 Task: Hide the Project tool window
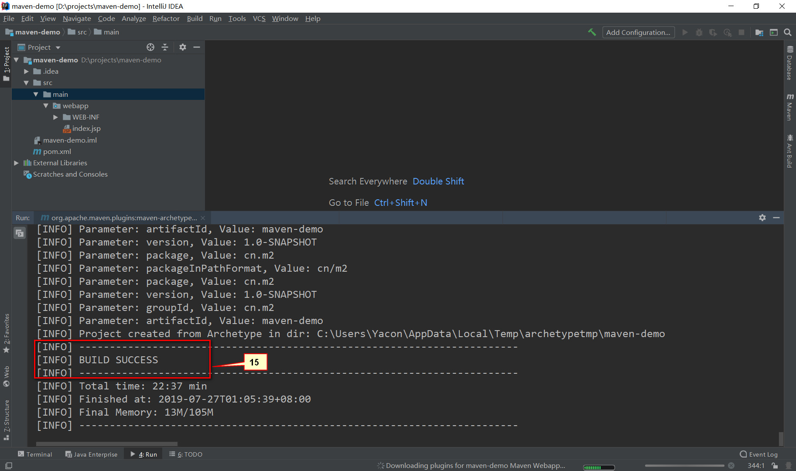click(197, 47)
